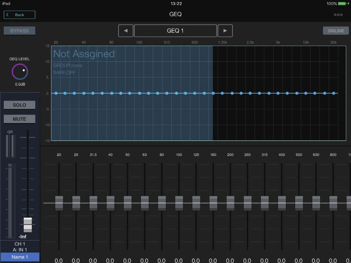Screen dimensions: 351x263
Task: Enable SOLO on channel 1
Action: (x=20, y=105)
